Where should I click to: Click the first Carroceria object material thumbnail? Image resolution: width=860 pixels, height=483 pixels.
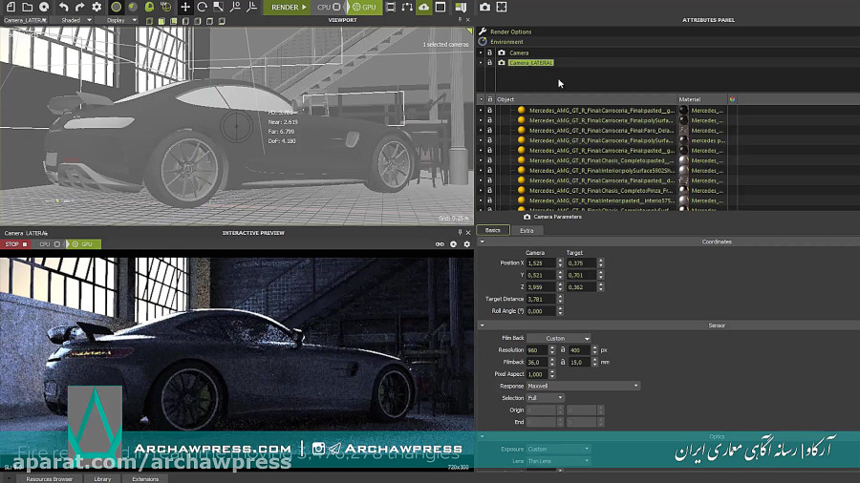(x=683, y=111)
